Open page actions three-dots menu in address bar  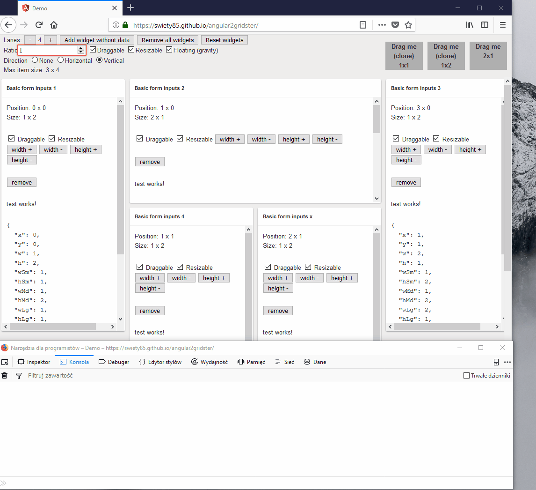382,25
